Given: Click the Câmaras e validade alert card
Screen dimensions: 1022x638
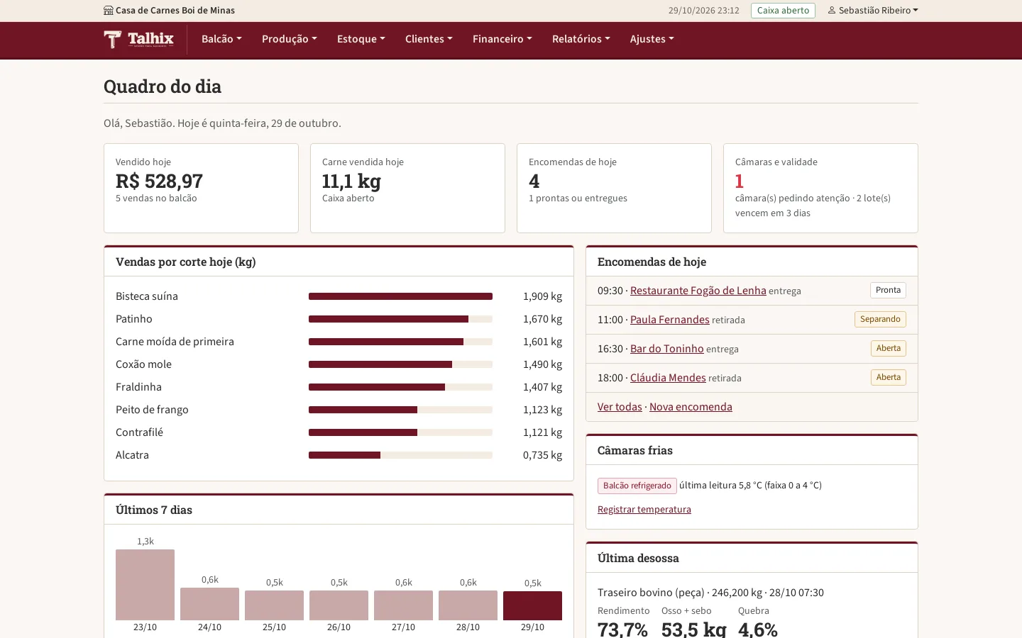Looking at the screenshot, I should tap(820, 189).
